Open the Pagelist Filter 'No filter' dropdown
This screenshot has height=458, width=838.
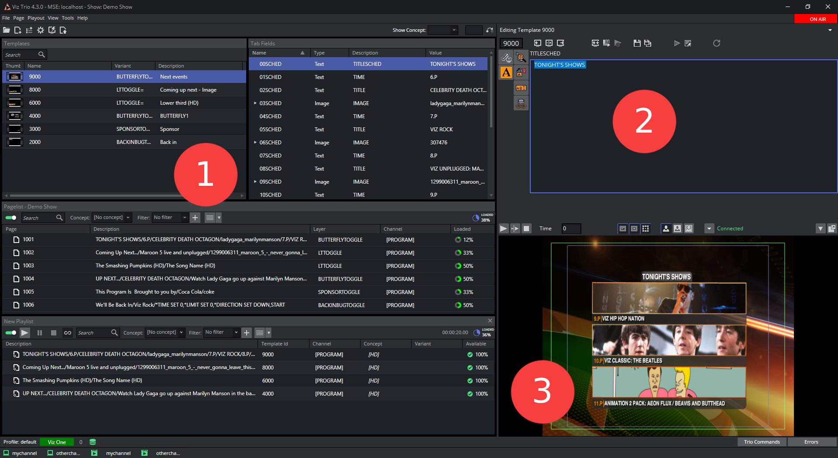point(170,218)
